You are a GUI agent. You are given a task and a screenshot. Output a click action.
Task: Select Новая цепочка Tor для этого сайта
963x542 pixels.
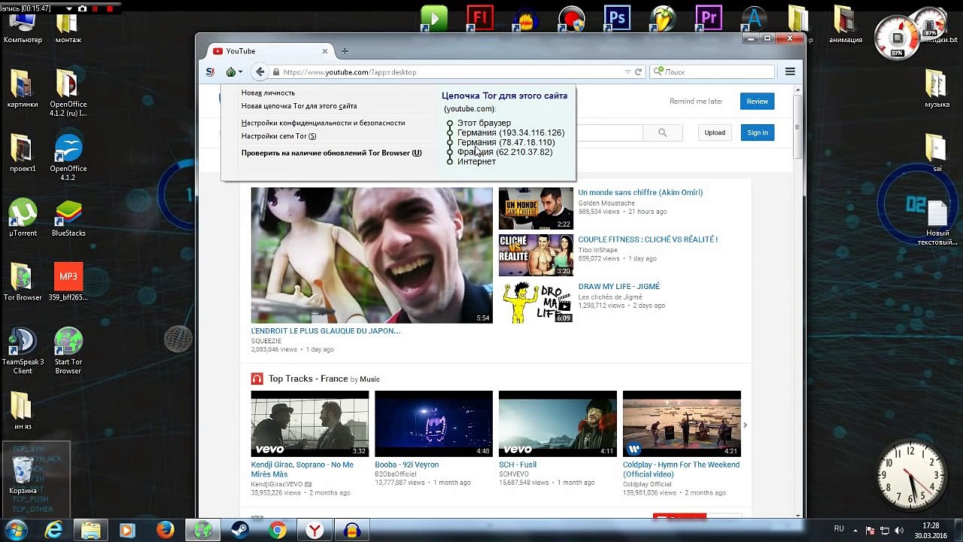[x=299, y=106]
